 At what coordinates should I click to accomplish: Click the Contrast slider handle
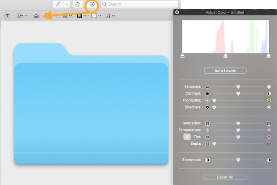pyautogui.click(x=238, y=93)
